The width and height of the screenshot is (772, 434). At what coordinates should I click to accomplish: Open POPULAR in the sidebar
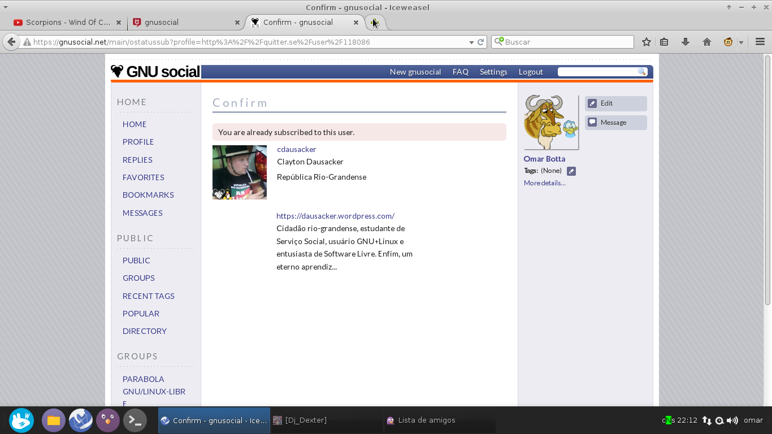click(141, 314)
